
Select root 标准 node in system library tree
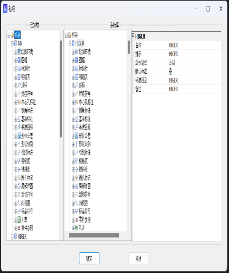click(75, 35)
